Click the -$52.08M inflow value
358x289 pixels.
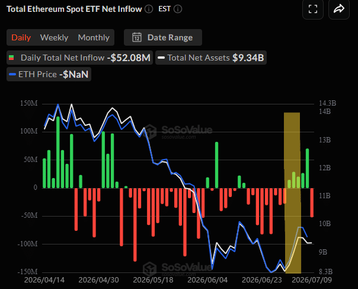pos(129,58)
